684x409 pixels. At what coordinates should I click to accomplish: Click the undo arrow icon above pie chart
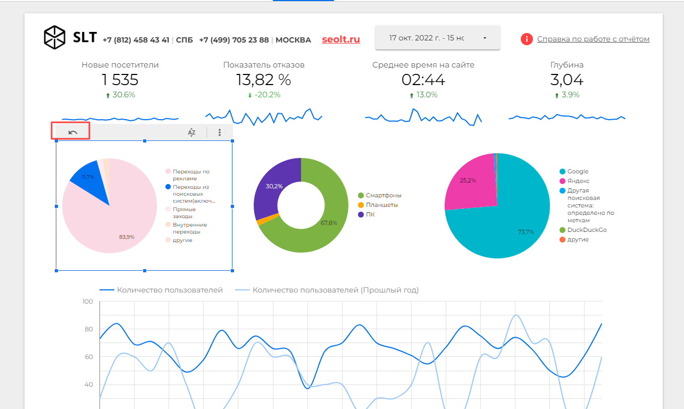(x=73, y=132)
